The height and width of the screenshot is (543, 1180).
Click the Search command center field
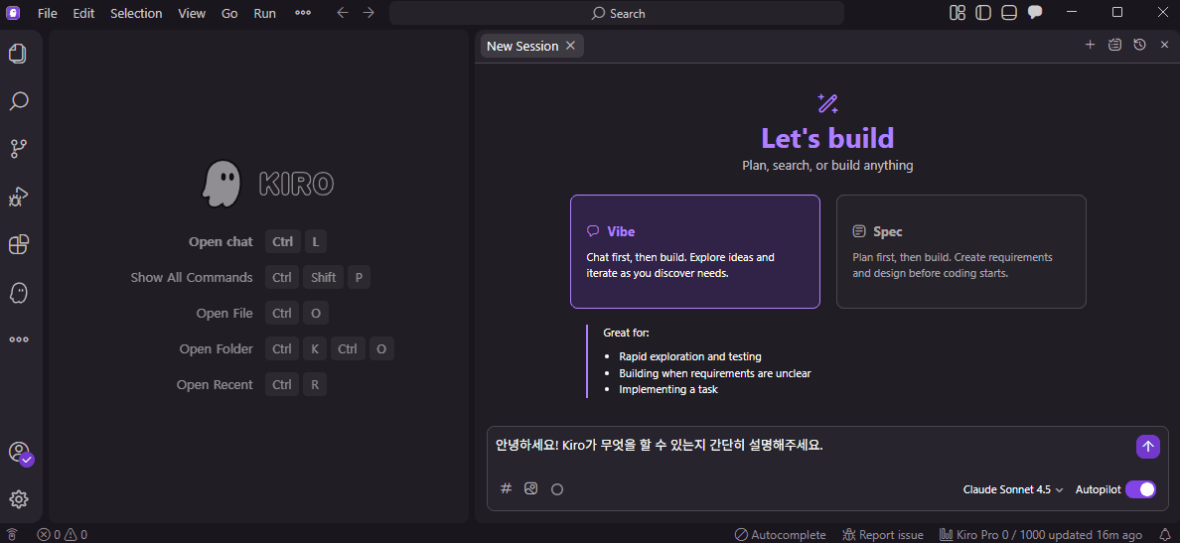point(617,13)
